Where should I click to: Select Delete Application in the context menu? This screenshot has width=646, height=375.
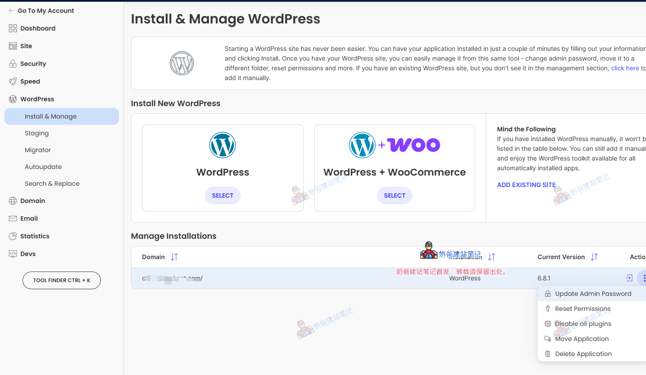point(583,353)
